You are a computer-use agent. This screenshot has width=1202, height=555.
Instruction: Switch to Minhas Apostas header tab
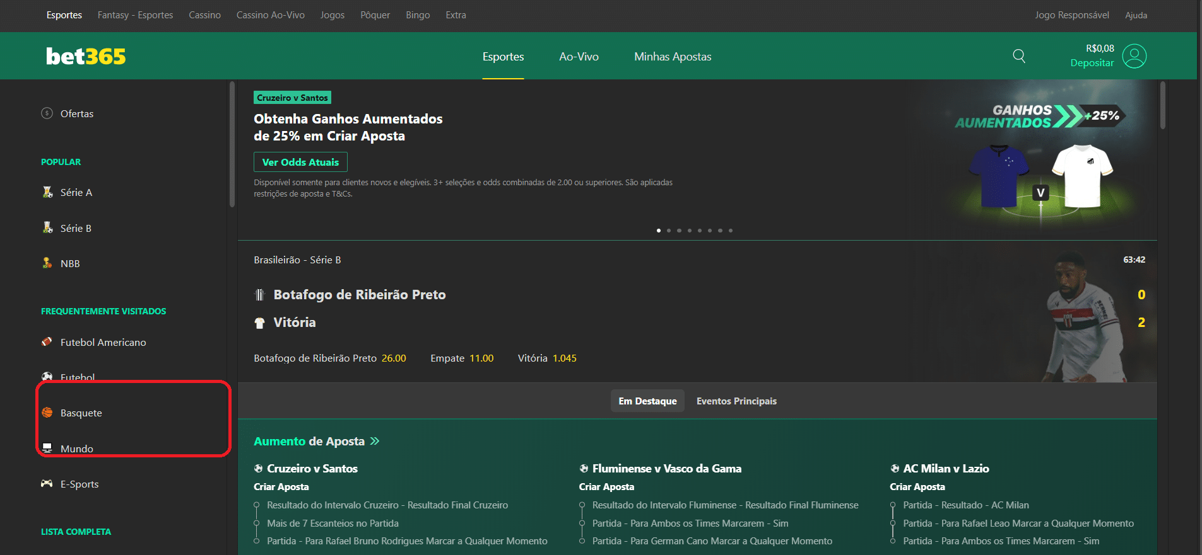coord(673,57)
